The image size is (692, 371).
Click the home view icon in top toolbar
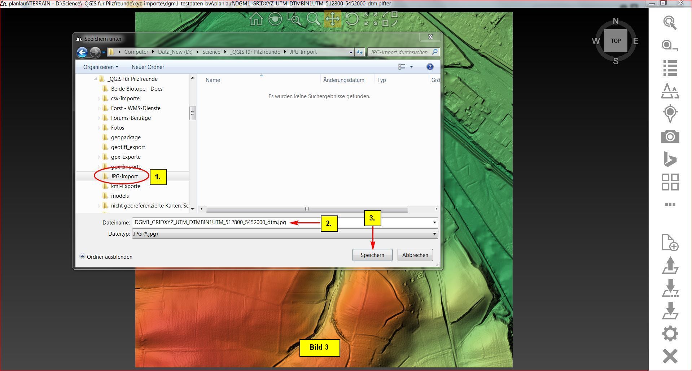coord(256,19)
